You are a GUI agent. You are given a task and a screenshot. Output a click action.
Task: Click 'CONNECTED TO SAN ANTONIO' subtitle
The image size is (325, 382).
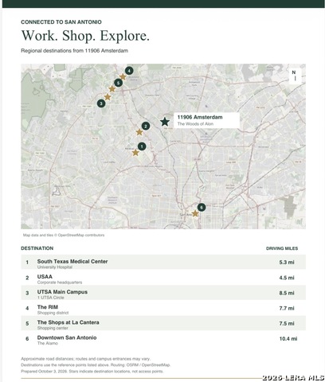click(61, 22)
